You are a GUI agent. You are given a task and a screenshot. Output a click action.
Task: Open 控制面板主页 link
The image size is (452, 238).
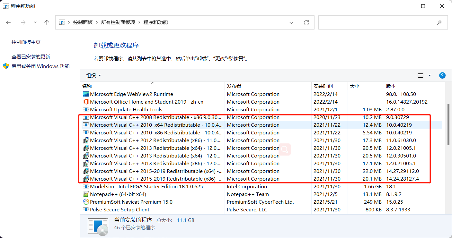point(26,42)
